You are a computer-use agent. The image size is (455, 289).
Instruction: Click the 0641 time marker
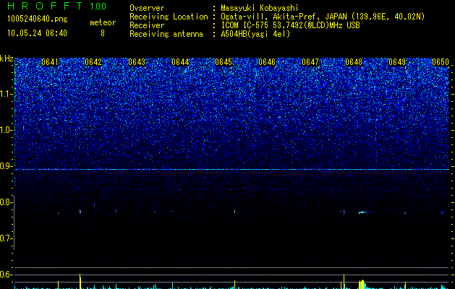point(50,62)
